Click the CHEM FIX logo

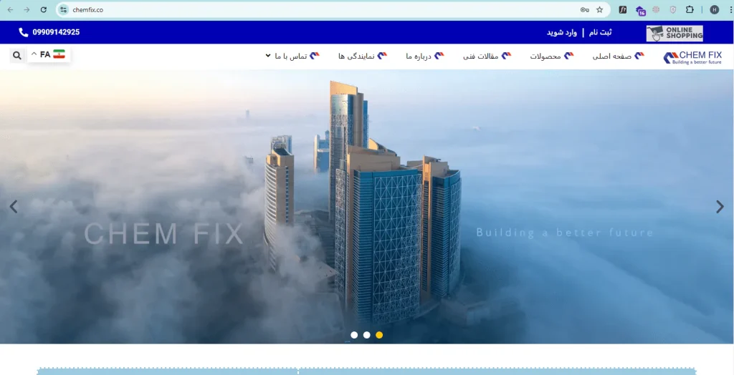tap(692, 57)
